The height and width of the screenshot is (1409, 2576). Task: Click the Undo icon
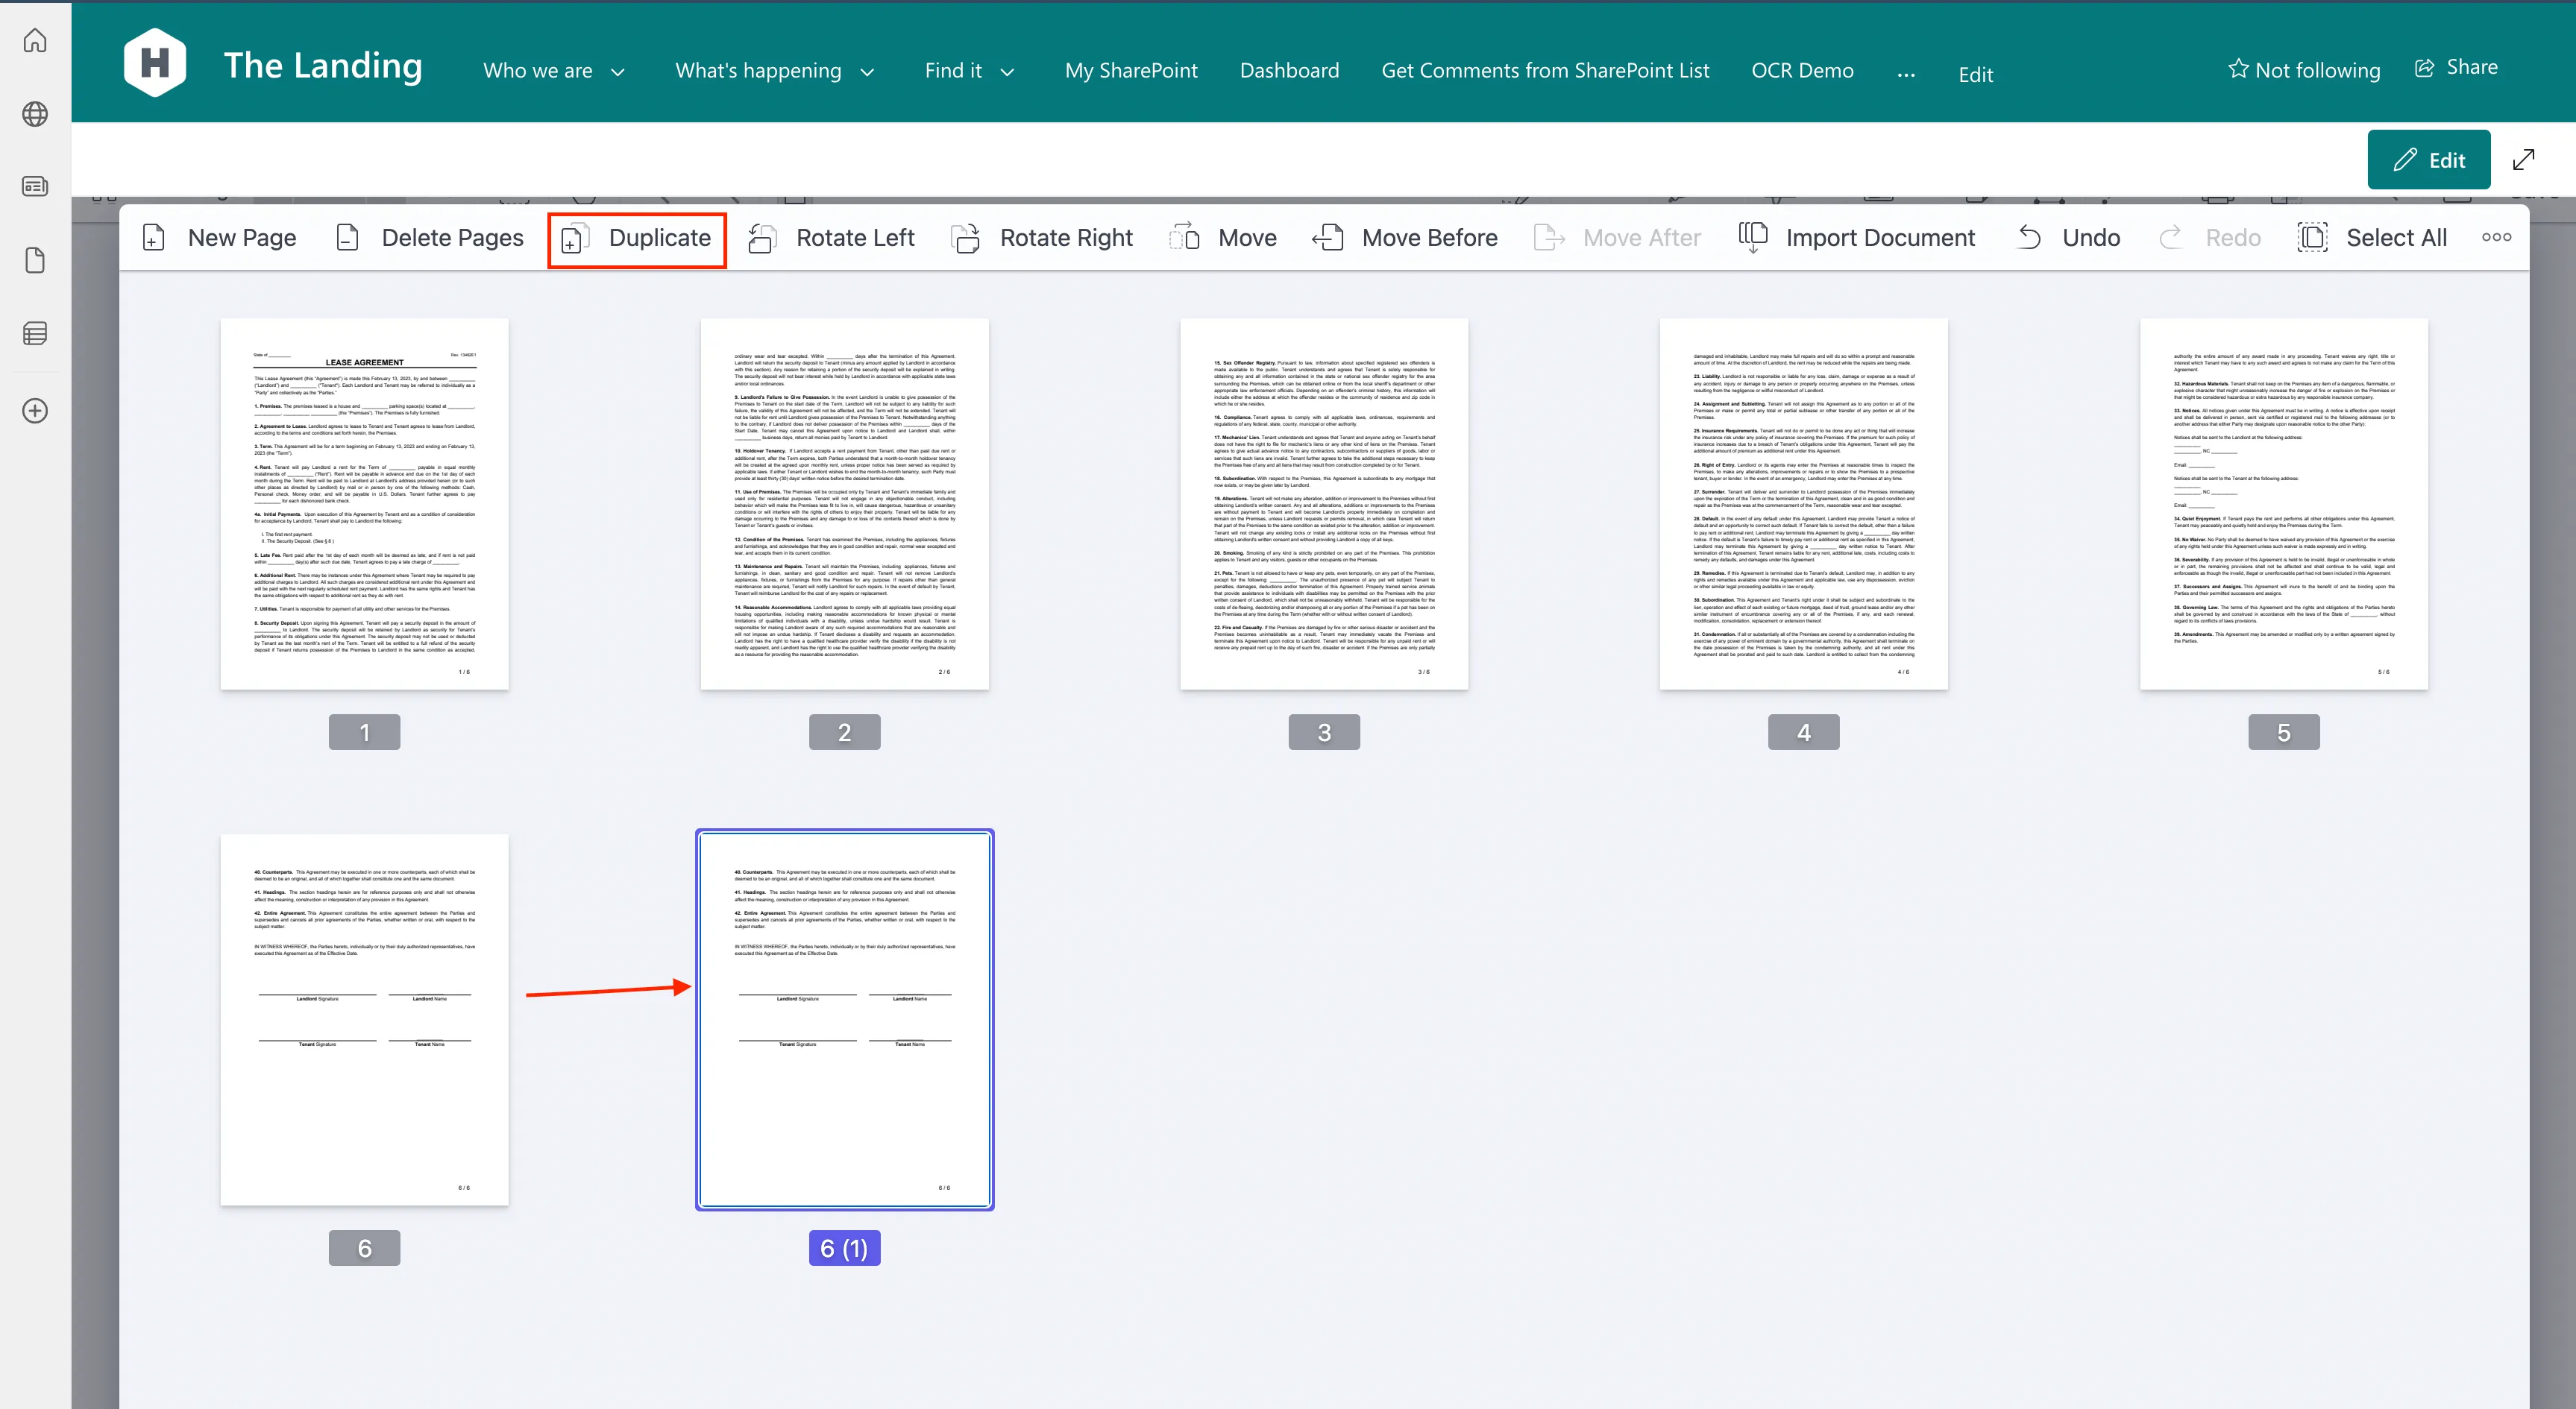click(x=2030, y=238)
